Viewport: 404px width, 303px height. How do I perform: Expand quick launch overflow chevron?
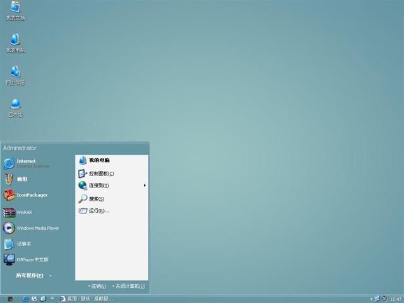click(x=52, y=299)
